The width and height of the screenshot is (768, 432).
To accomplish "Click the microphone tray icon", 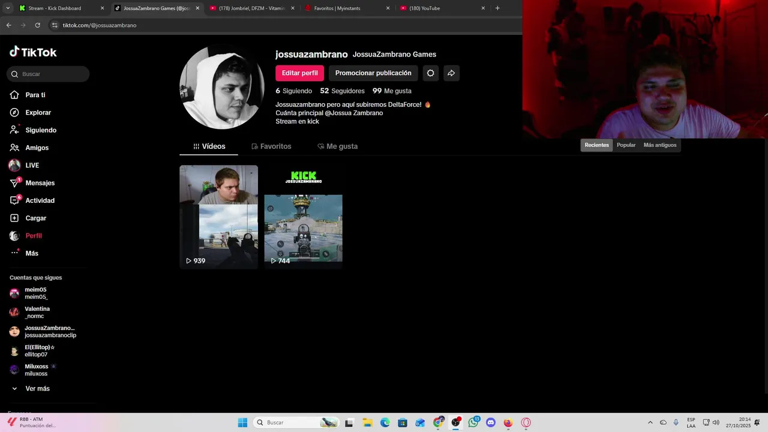I will coord(676,422).
